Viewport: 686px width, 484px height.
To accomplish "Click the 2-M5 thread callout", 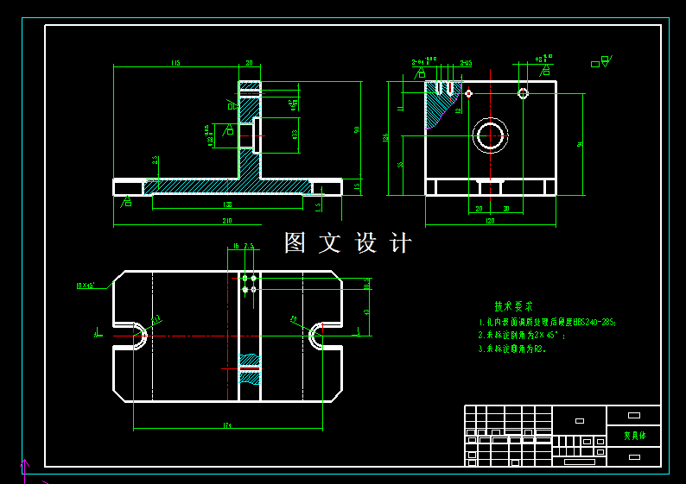I will point(466,63).
